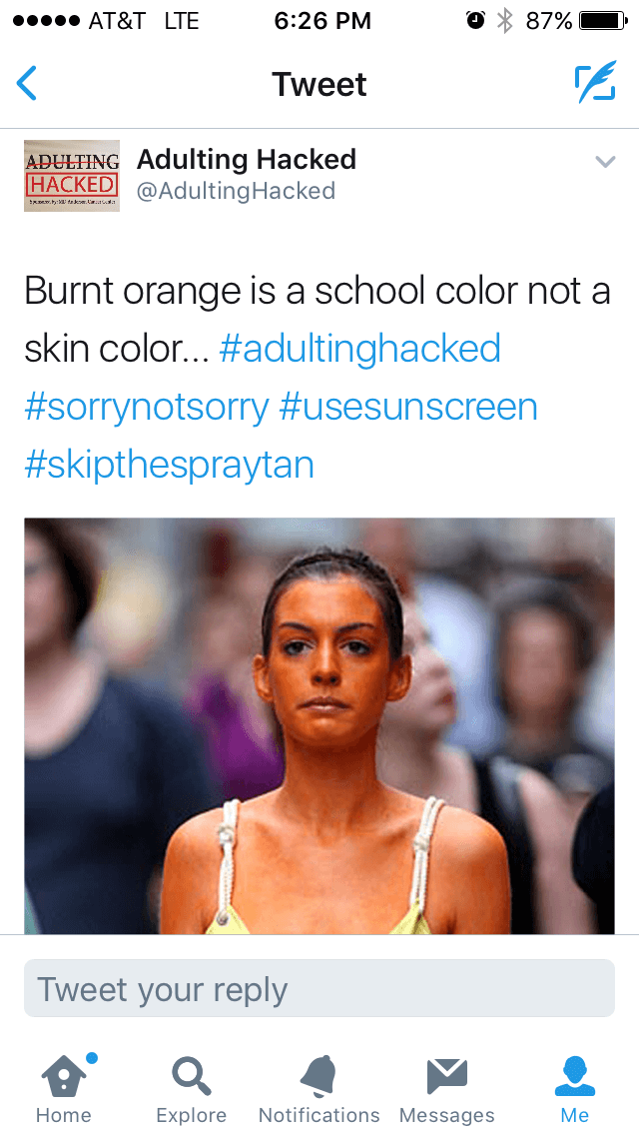The image size is (639, 1135).
Task: Tap the Bluetooth status icon
Action: click(504, 21)
